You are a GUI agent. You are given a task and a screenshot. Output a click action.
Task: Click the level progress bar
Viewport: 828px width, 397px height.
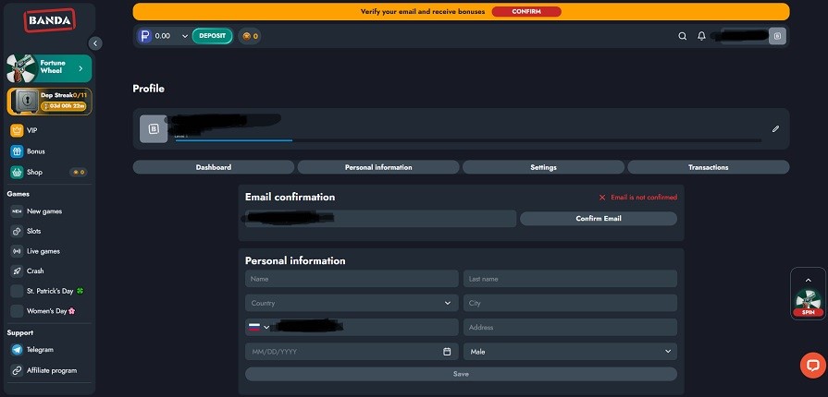pyautogui.click(x=468, y=140)
